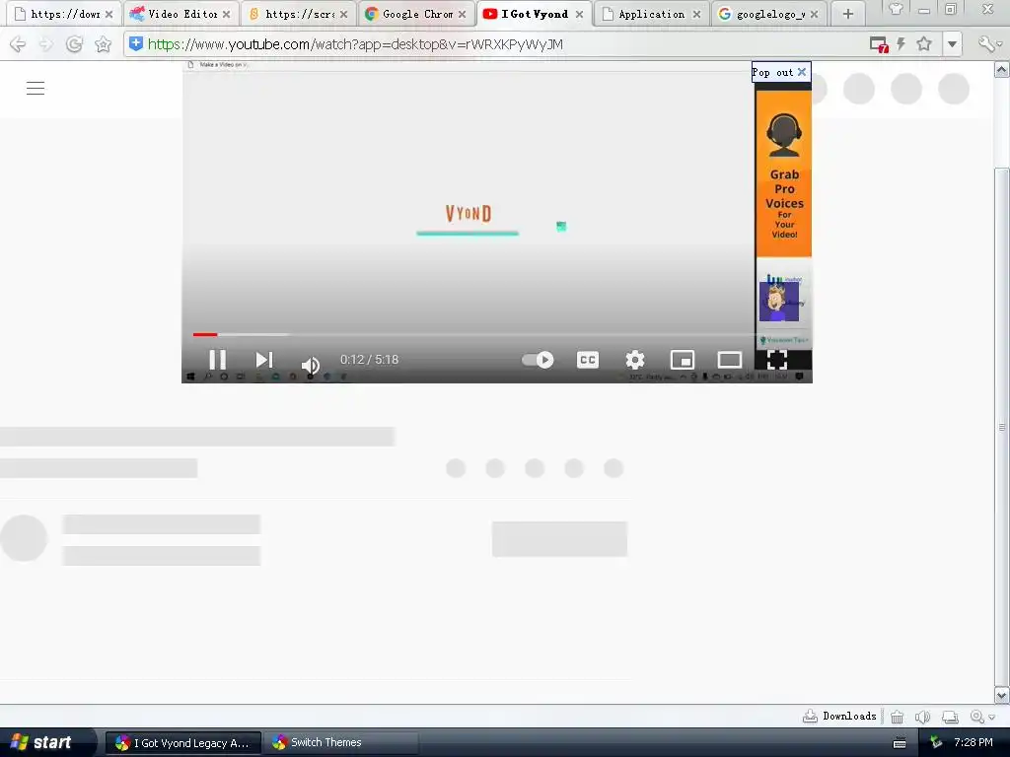Viewport: 1010px width, 757px height.
Task: Select Switch Themes taskbar item
Action: click(340, 743)
